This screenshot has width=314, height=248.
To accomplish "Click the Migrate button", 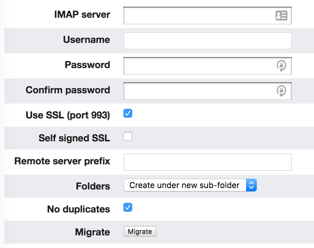I will [140, 232].
